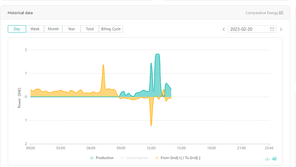Switch to the Week tab
This screenshot has height=167, width=296.
(x=35, y=29)
